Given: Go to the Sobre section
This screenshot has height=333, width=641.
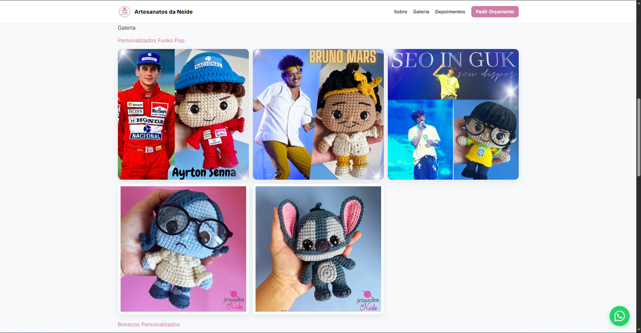Looking at the screenshot, I should (x=400, y=12).
